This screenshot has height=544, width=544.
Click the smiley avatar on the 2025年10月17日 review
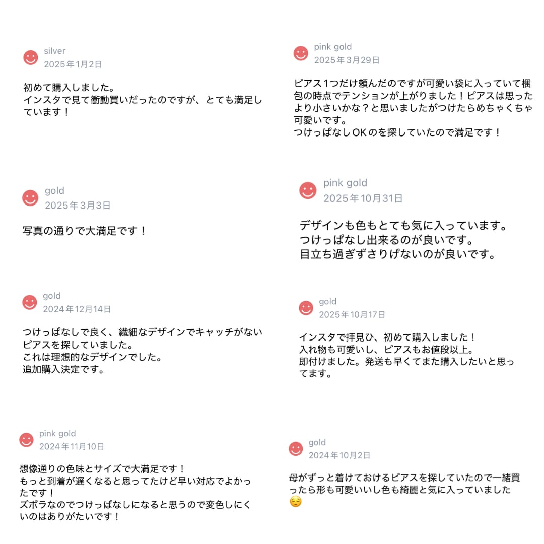(306, 308)
